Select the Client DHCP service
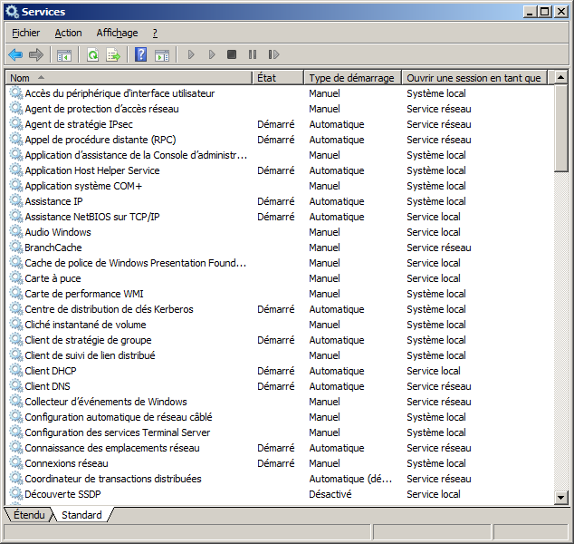The width and height of the screenshot is (574, 544). point(50,371)
